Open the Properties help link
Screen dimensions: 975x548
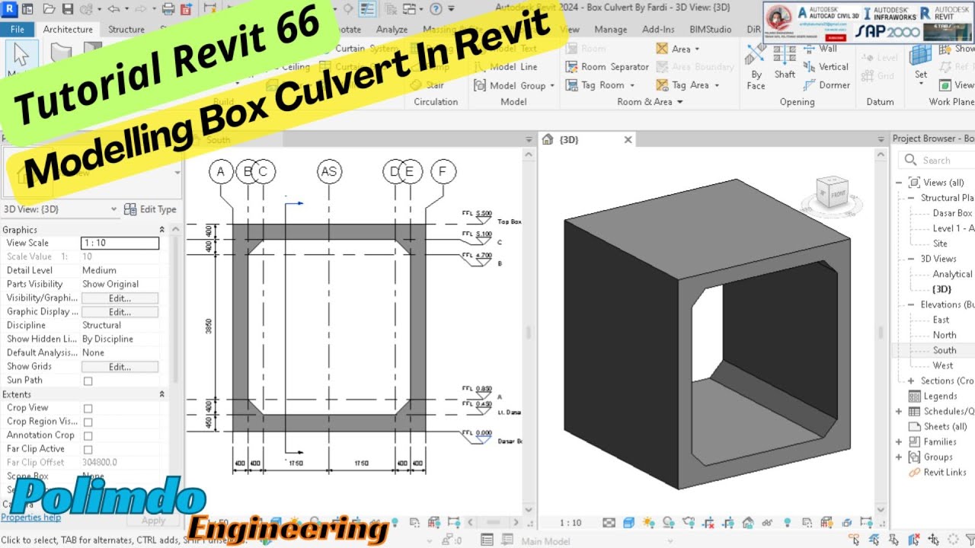(30, 518)
